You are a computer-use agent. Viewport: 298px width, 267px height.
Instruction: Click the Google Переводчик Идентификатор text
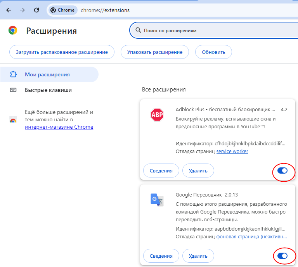tap(230, 229)
